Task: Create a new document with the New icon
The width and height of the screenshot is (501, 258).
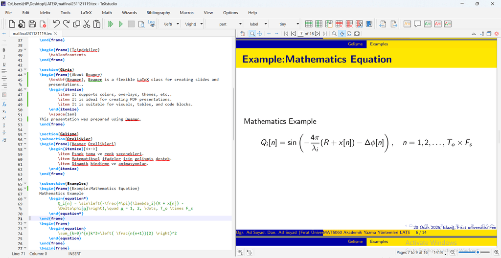Action: click(12, 24)
